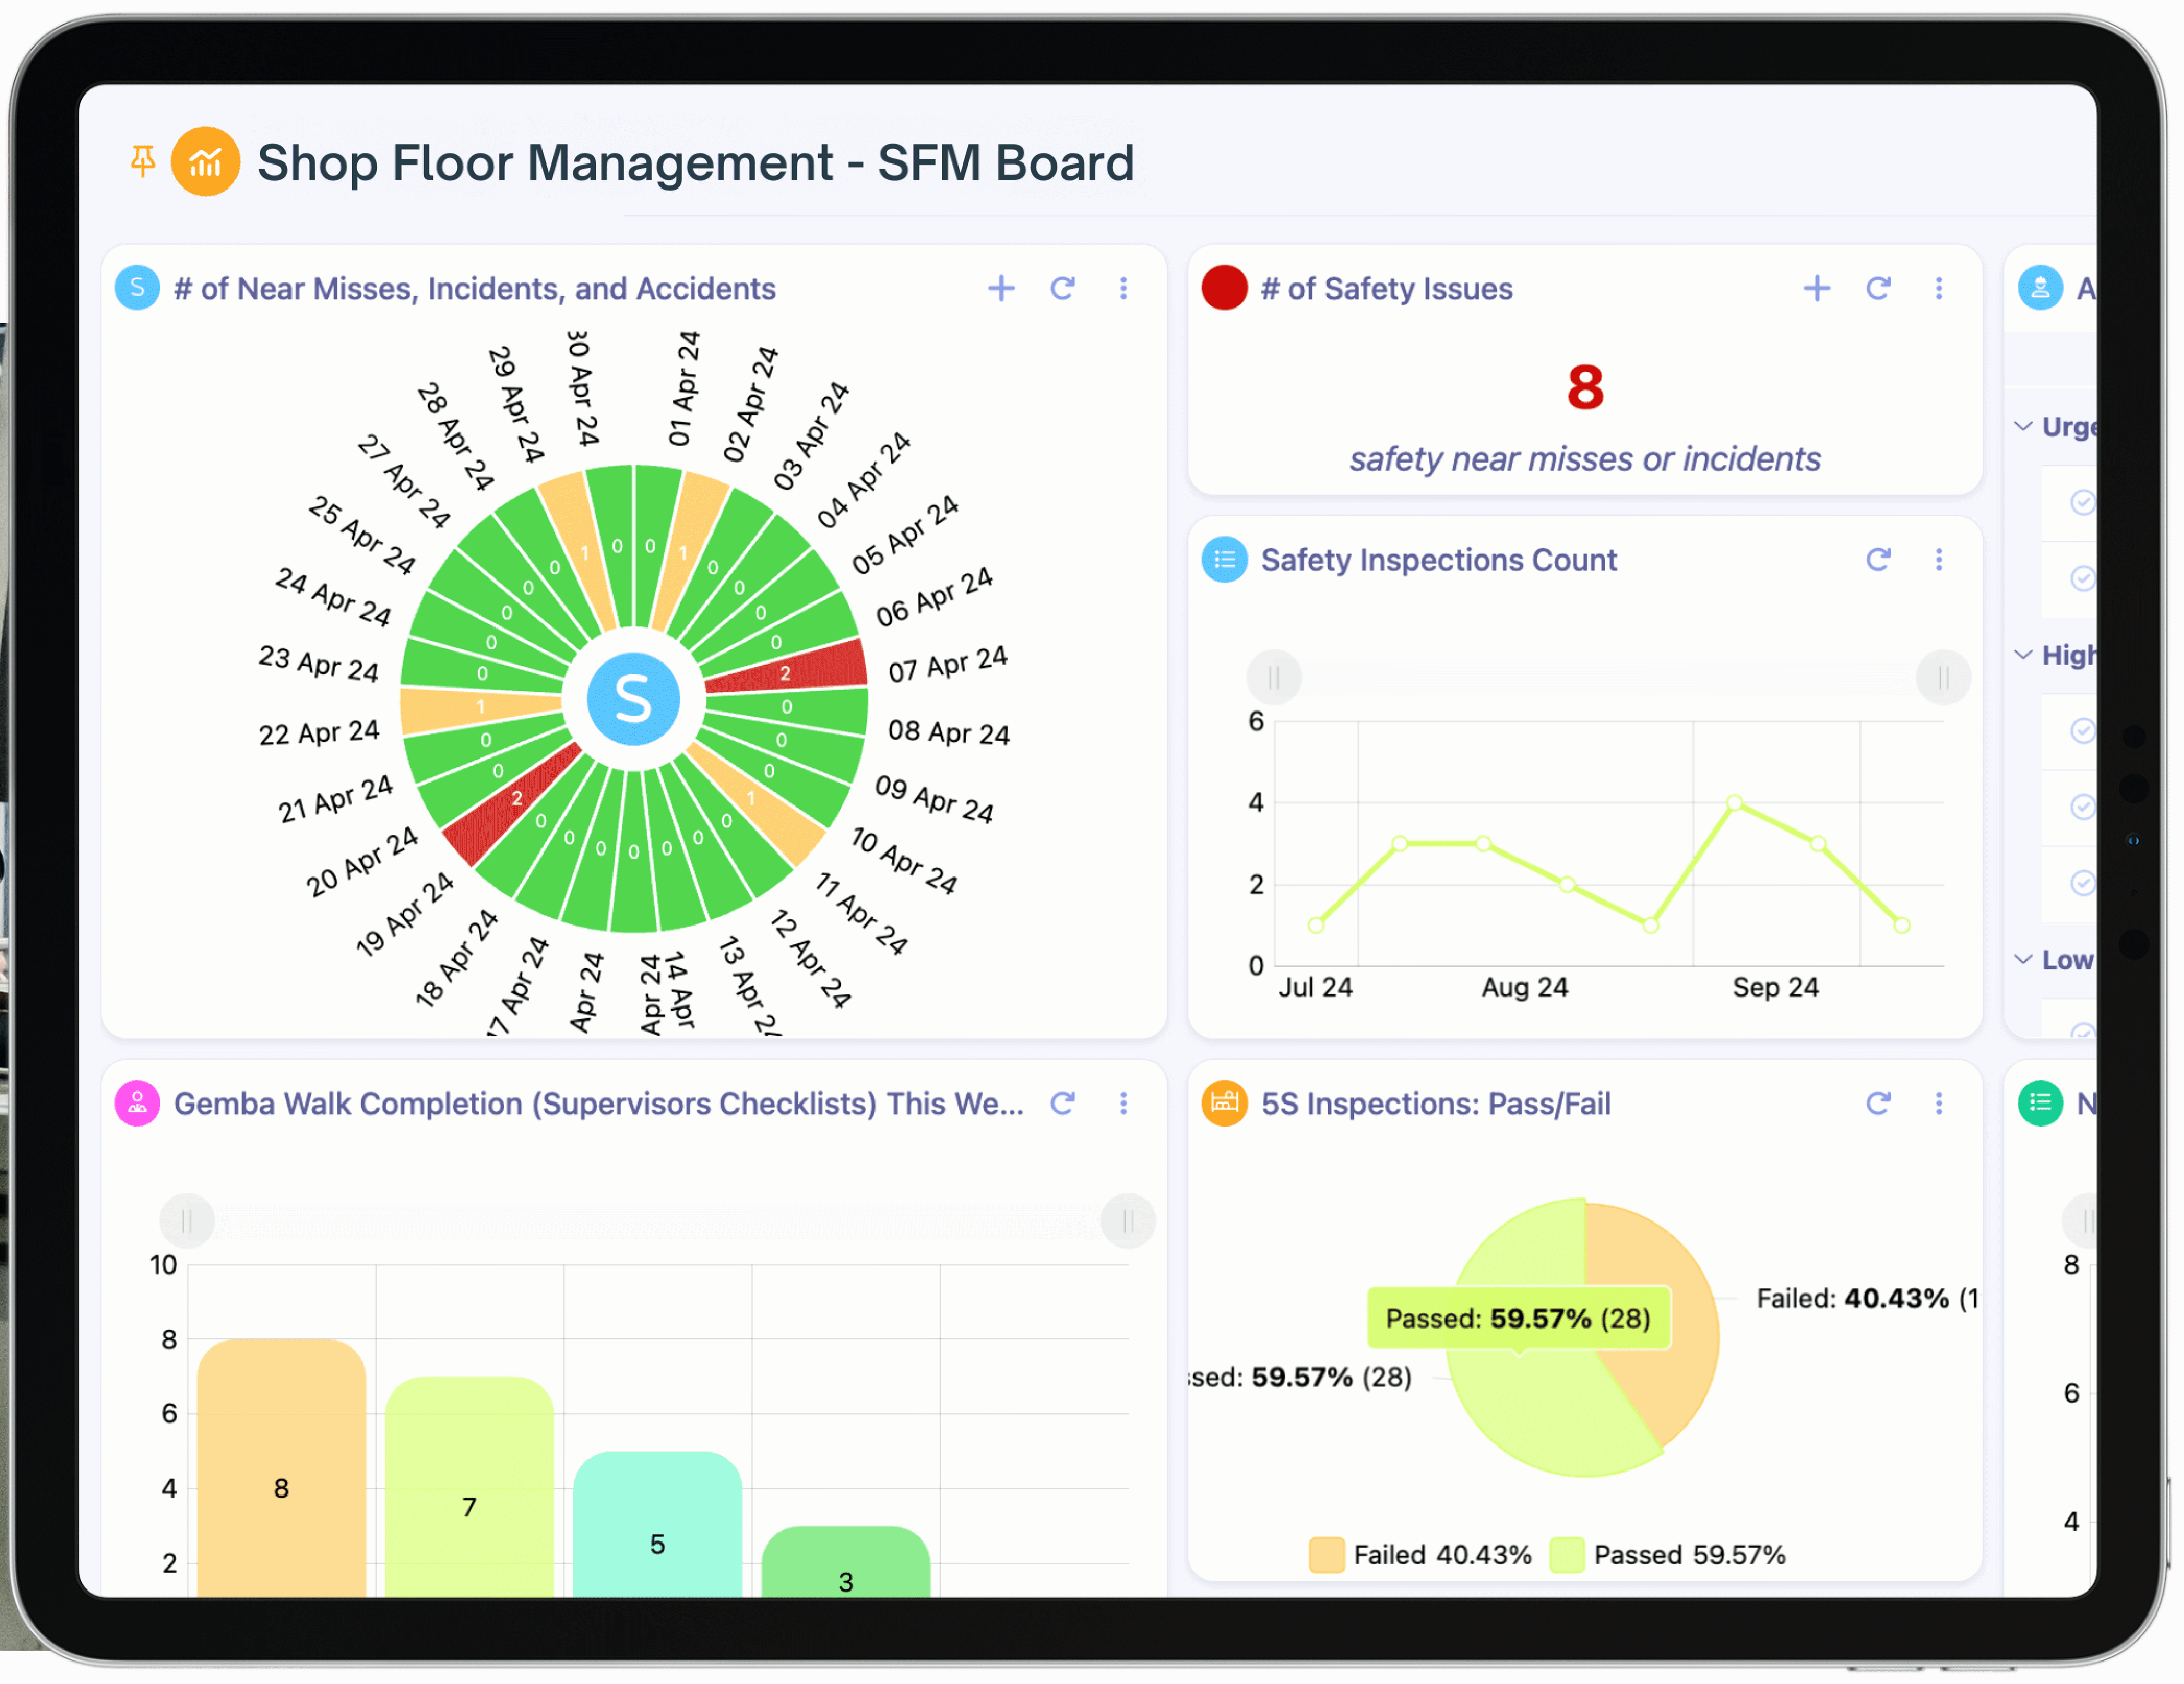Open more options for Safety Issues widget
Screen dimensions: 2184x1684
[1939, 289]
